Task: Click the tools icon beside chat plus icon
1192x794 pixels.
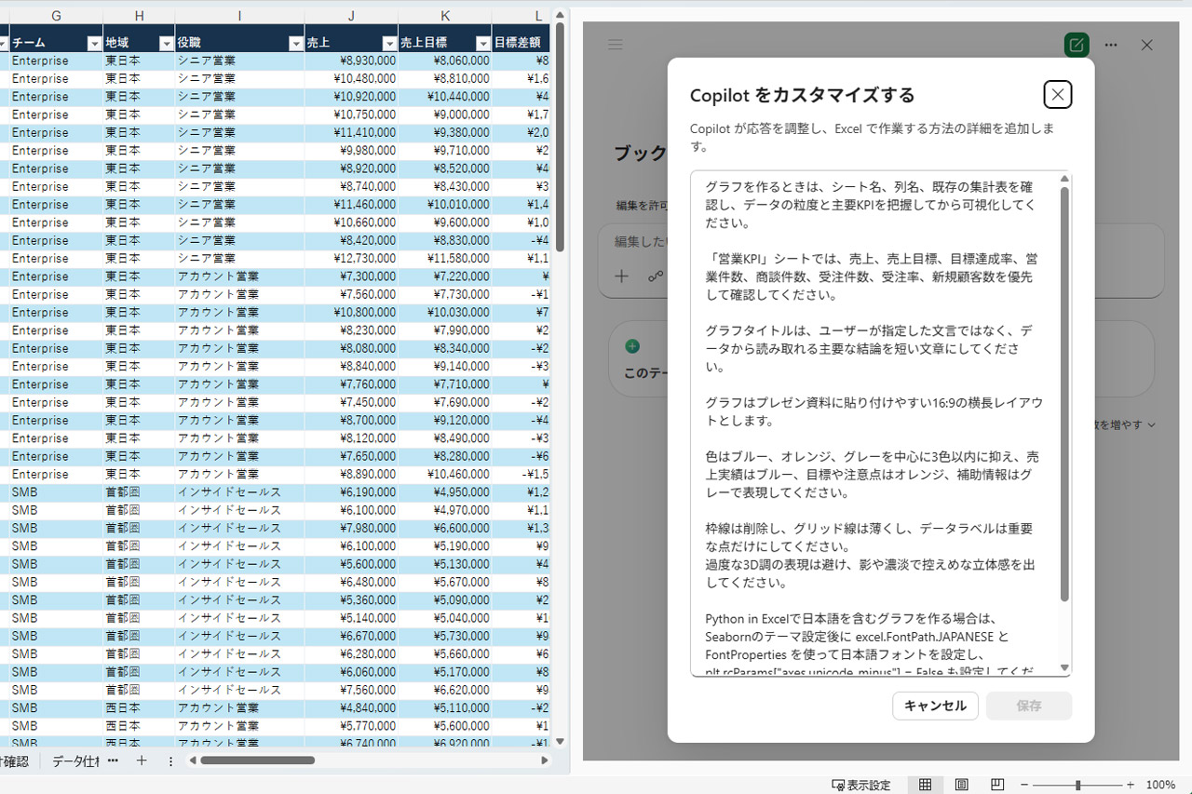Action: click(657, 276)
